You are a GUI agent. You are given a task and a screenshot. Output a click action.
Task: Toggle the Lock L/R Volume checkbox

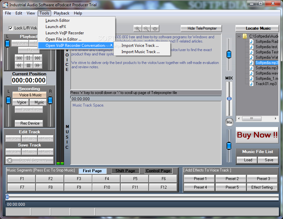11,28
